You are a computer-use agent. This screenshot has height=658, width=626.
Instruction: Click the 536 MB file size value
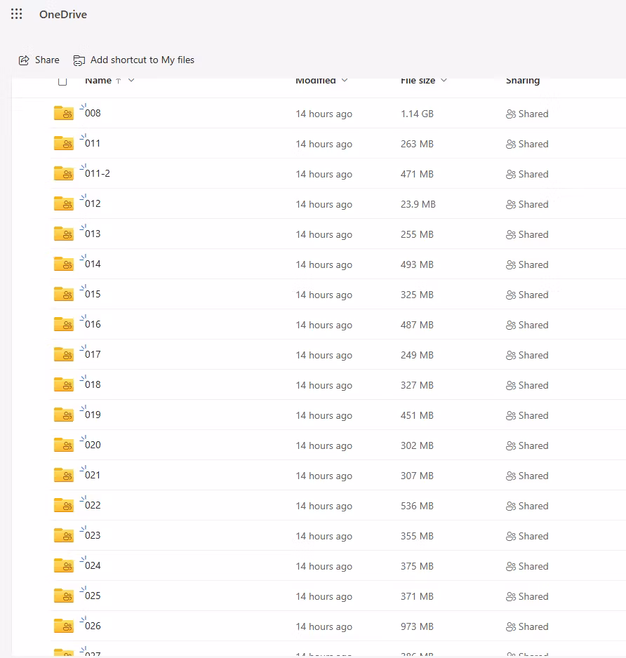(417, 506)
